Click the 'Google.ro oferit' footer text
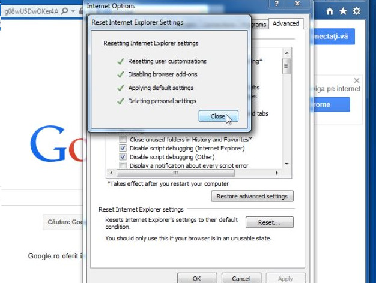The width and height of the screenshot is (376, 283). 55,256
